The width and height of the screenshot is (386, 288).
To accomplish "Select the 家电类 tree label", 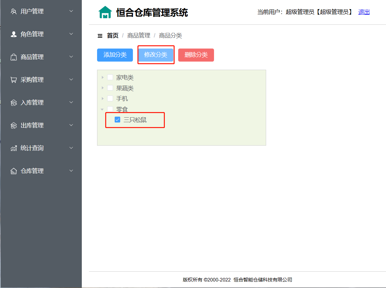I will point(125,78).
